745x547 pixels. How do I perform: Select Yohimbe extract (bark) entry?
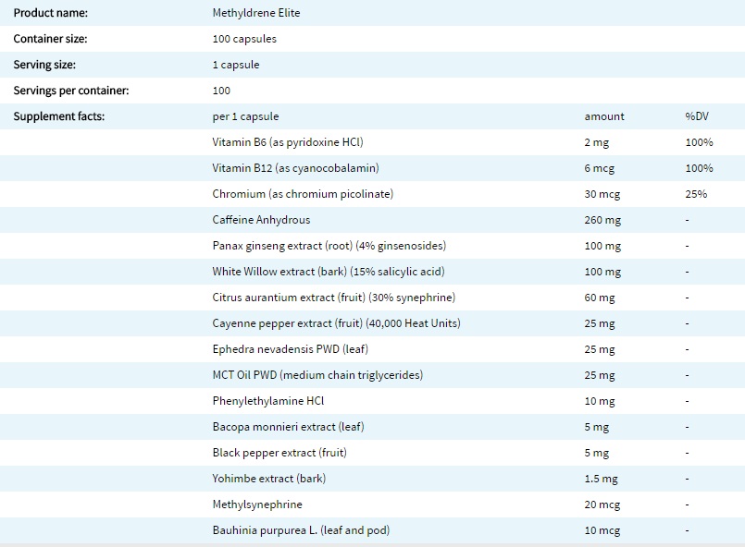coord(268,479)
